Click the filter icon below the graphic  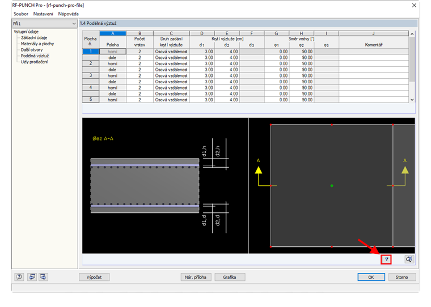pyautogui.click(x=386, y=259)
